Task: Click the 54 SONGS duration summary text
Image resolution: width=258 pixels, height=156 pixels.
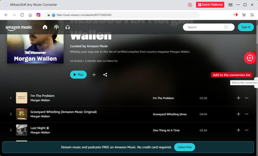Action: [x=94, y=61]
